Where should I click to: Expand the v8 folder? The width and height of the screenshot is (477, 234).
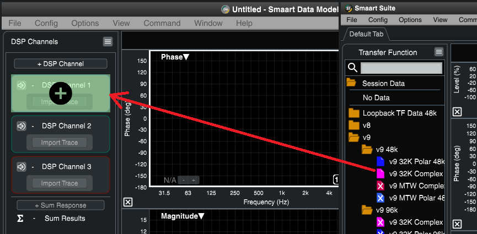point(354,125)
